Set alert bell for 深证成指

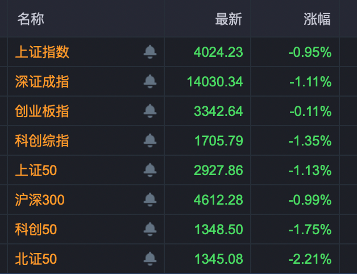[x=150, y=82]
